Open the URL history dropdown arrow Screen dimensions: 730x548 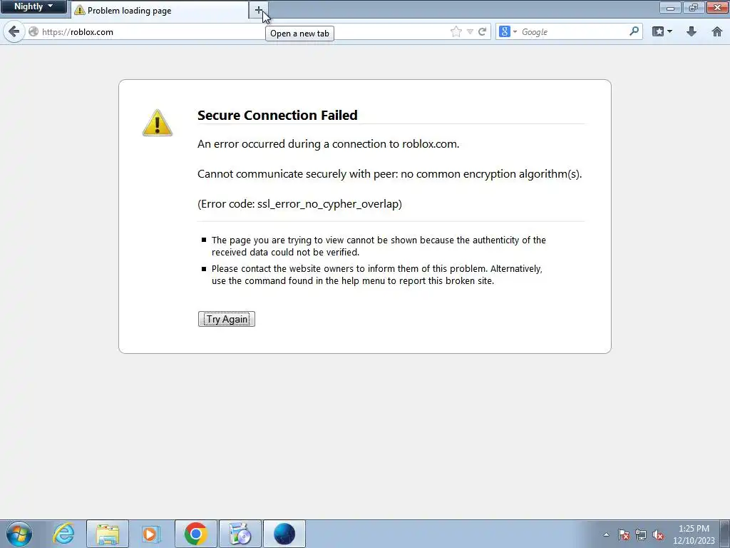click(470, 31)
